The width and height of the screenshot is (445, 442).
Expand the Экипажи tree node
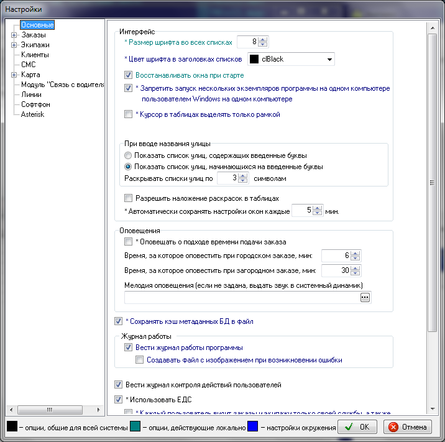pyautogui.click(x=14, y=45)
